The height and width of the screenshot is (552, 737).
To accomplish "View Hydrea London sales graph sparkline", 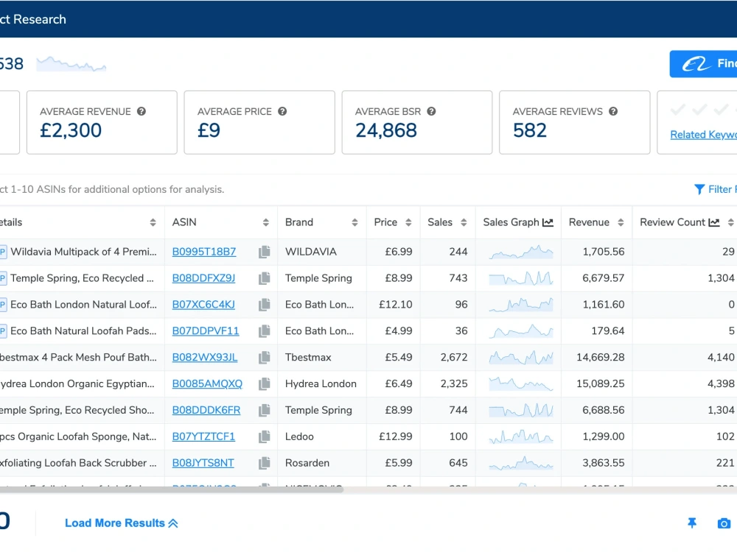I will (x=521, y=383).
